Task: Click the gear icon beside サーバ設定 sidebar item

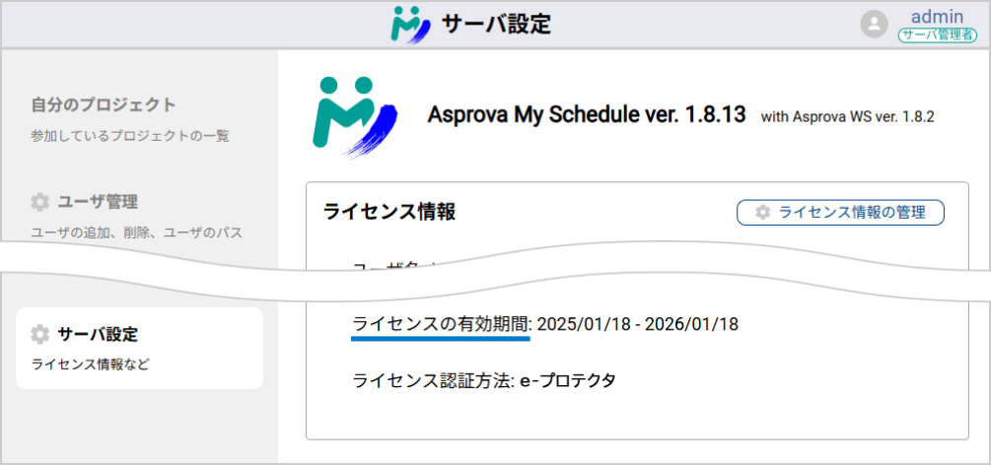Action: (39, 334)
